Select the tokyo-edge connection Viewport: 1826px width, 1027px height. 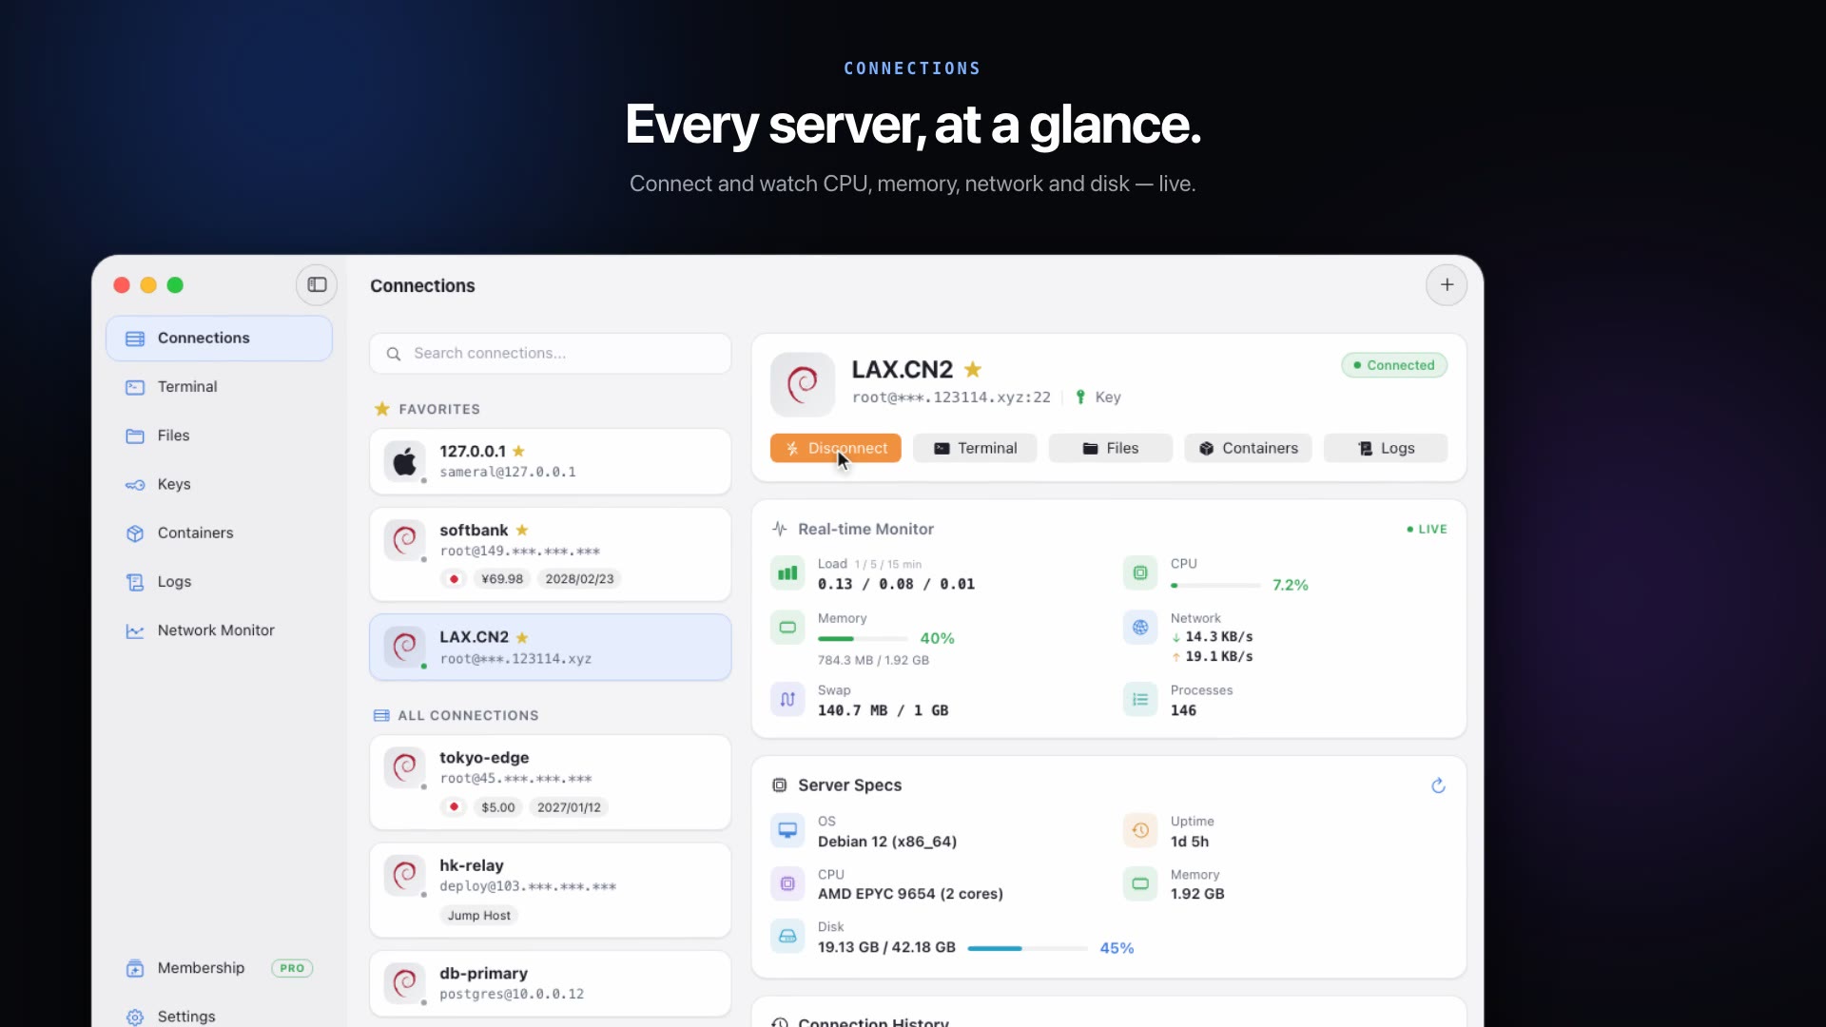click(551, 783)
